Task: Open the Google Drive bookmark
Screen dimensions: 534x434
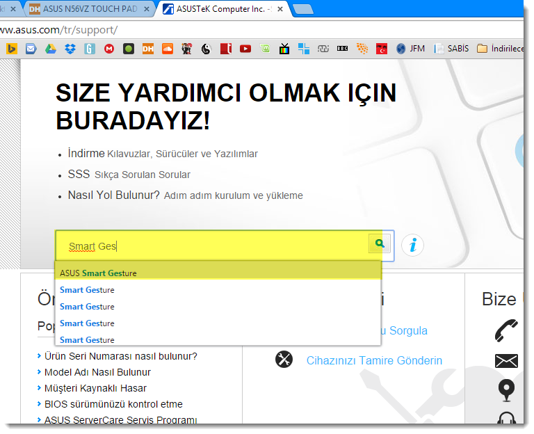Action: (x=50, y=49)
